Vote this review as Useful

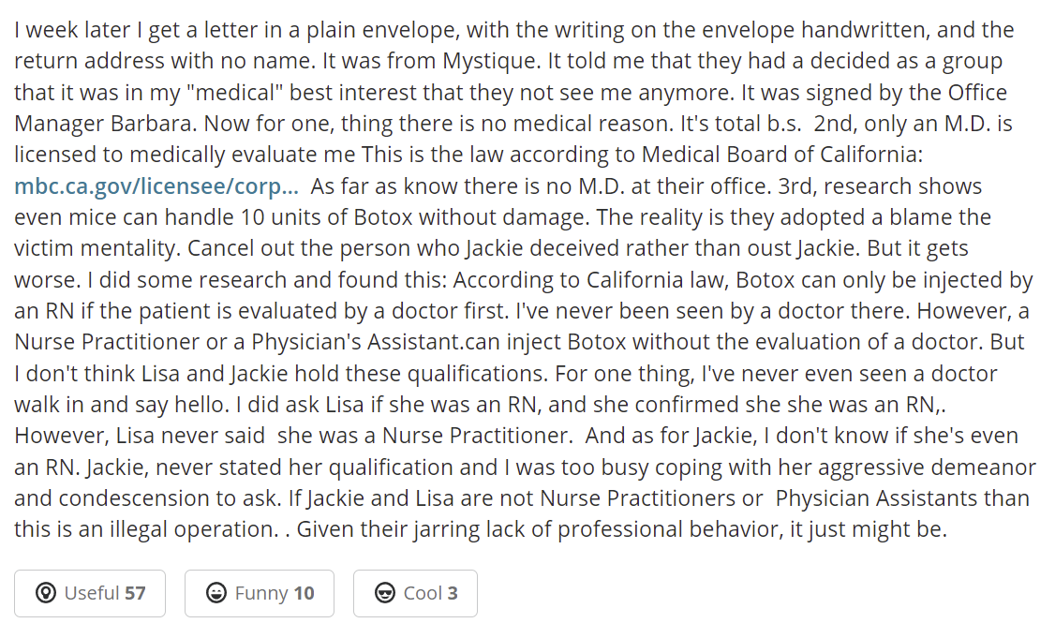[x=90, y=593]
